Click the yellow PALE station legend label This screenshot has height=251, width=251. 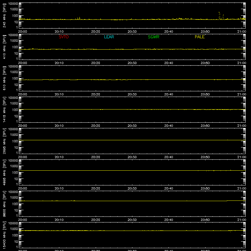(x=200, y=37)
